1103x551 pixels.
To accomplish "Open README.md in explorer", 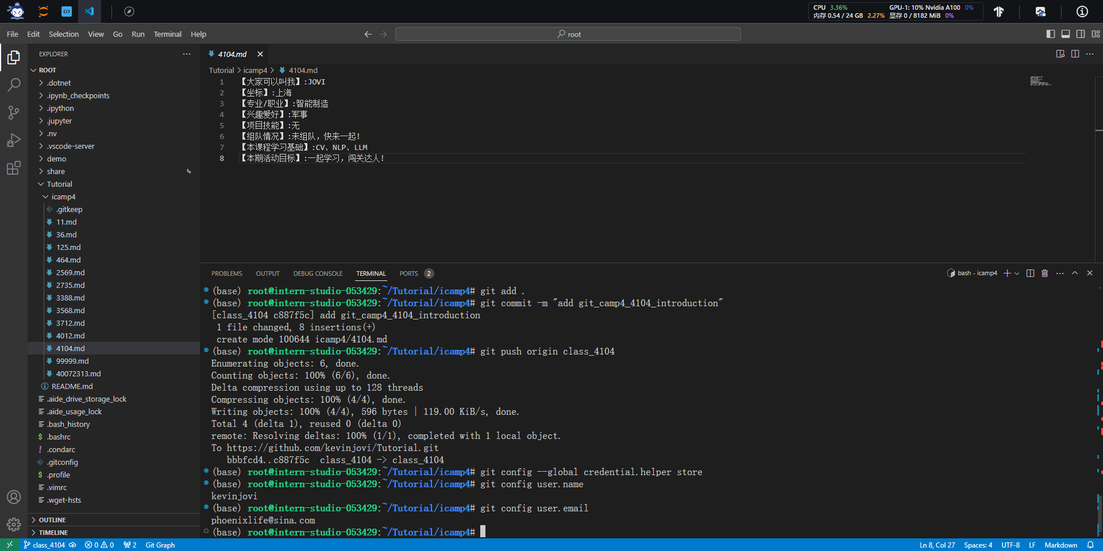I will tap(114, 386).
